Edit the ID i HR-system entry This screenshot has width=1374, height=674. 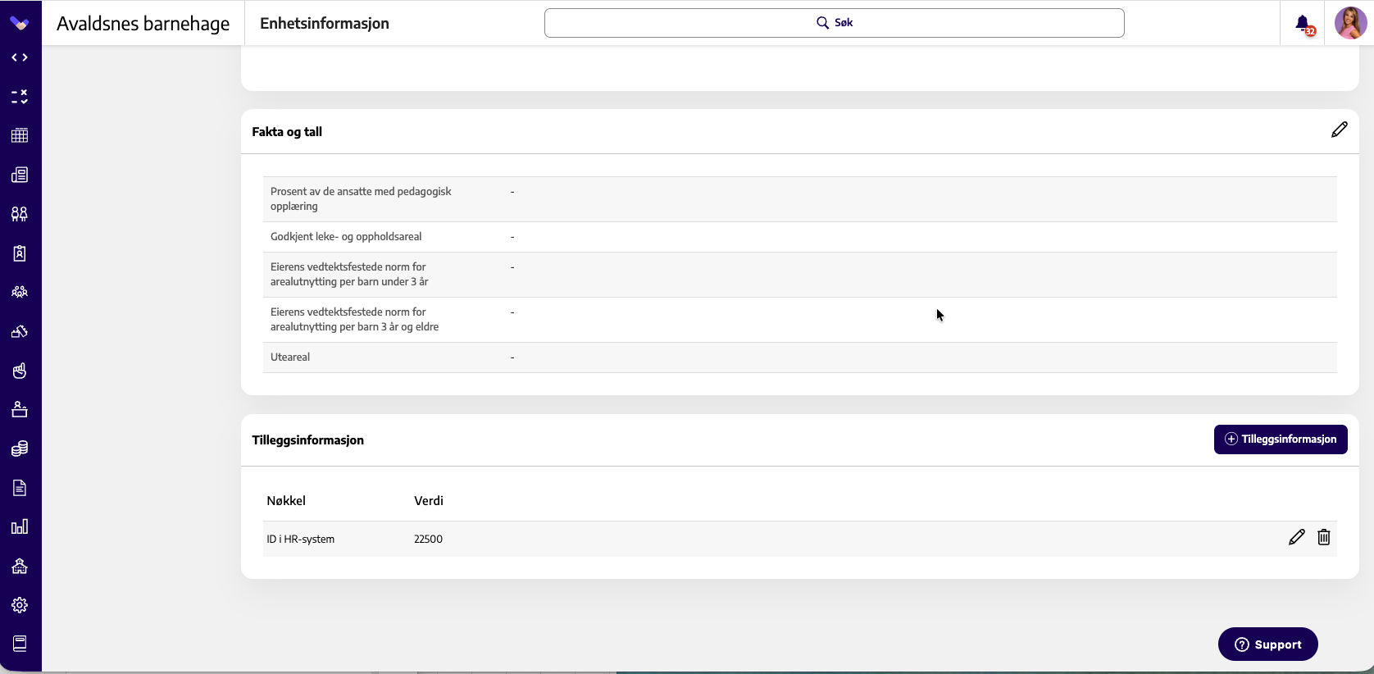(1296, 537)
